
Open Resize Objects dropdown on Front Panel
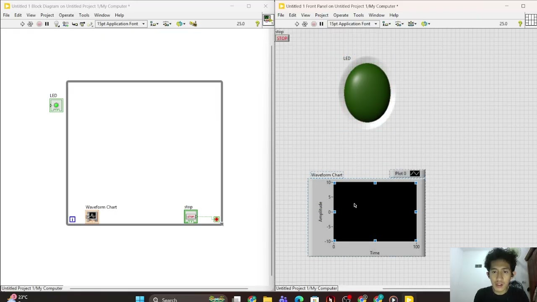[412, 24]
